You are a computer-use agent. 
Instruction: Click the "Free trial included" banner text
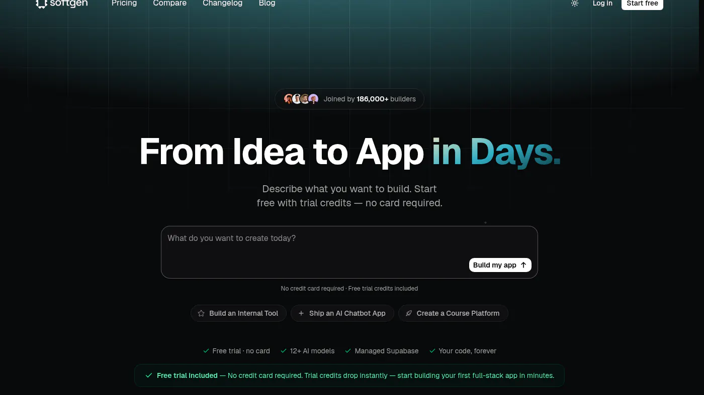tap(187, 375)
